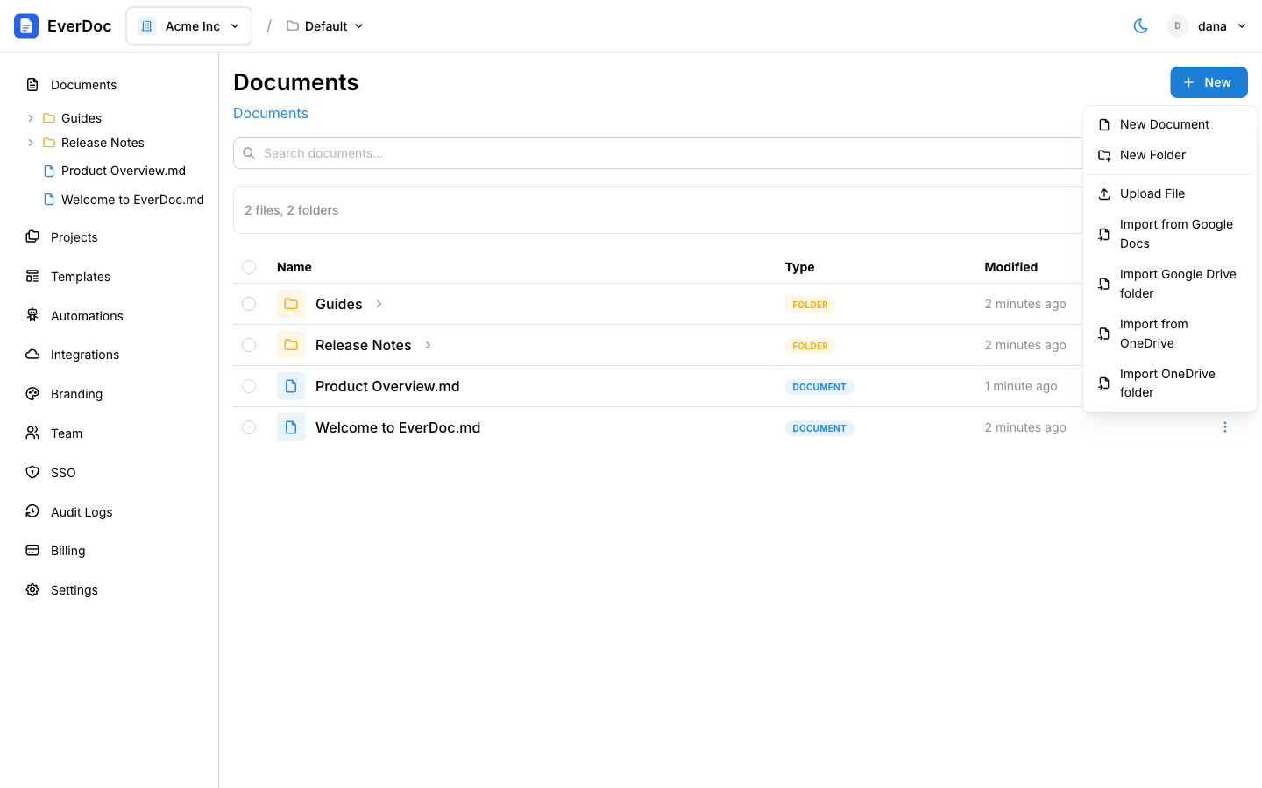
Task: Click the search magnifier icon
Action: [x=249, y=153]
